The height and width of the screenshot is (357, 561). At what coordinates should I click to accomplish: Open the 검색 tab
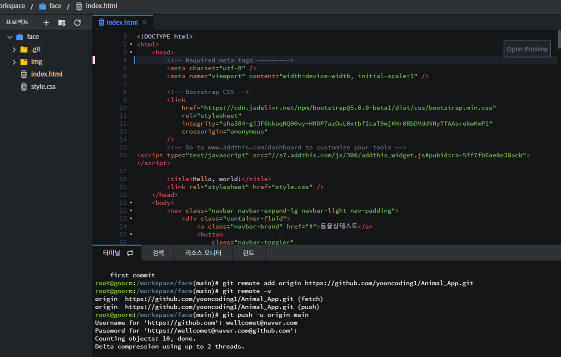click(158, 253)
